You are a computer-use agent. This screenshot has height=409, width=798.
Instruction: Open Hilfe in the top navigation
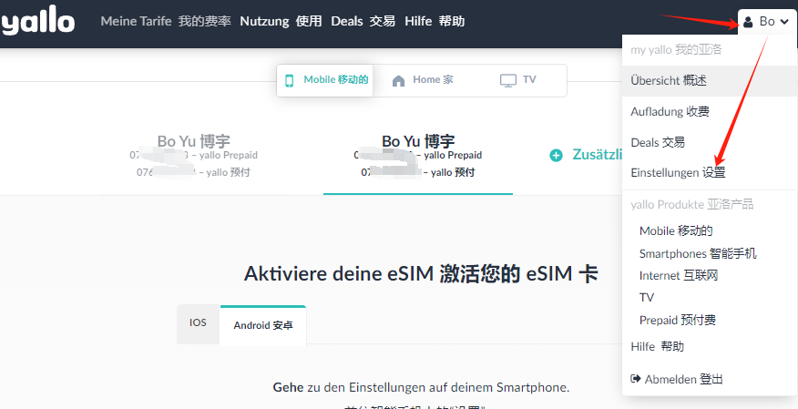pyautogui.click(x=435, y=21)
